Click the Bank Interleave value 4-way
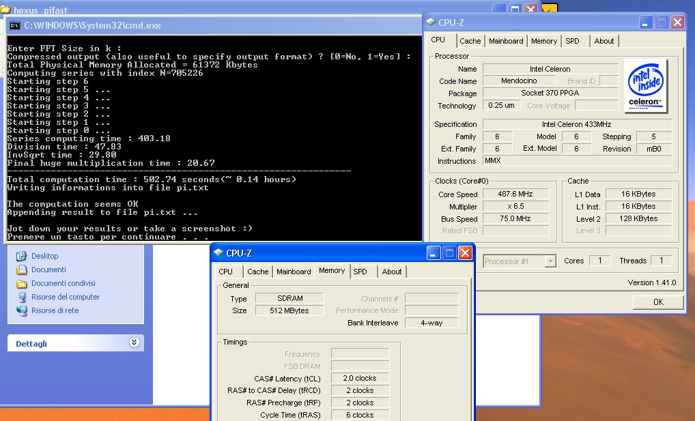 [431, 323]
